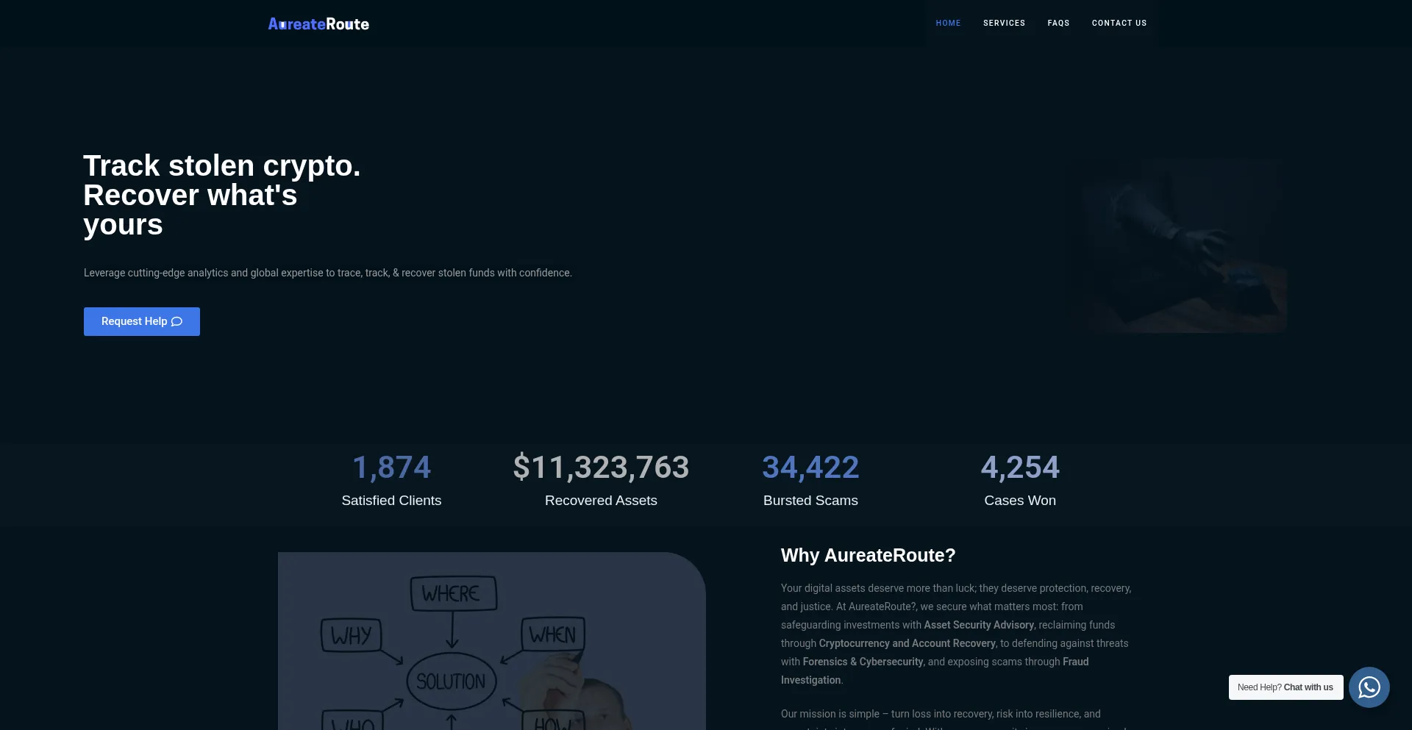Select the Cases Won counter
The height and width of the screenshot is (730, 1412).
click(x=1020, y=482)
